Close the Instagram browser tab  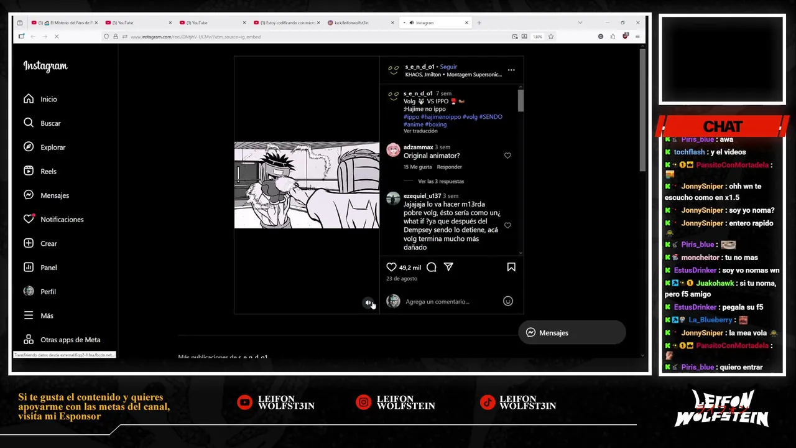pos(466,22)
